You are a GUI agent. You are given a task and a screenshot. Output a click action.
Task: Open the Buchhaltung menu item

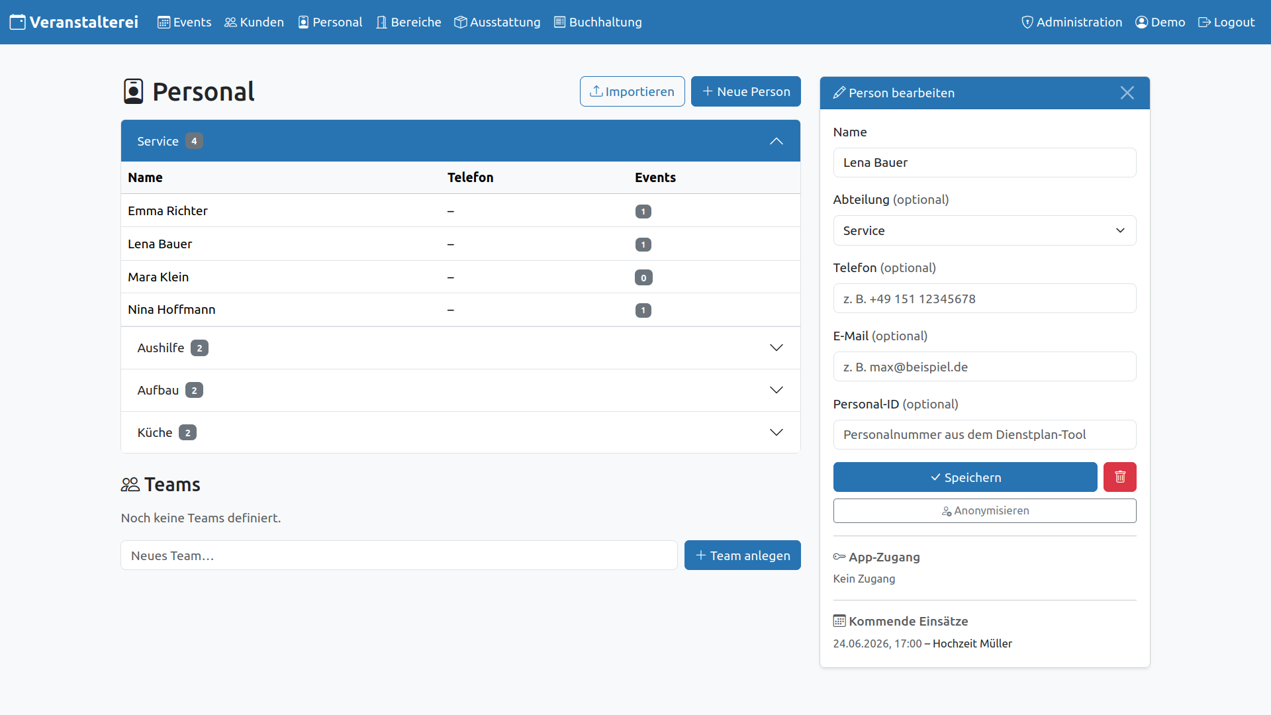598,22
